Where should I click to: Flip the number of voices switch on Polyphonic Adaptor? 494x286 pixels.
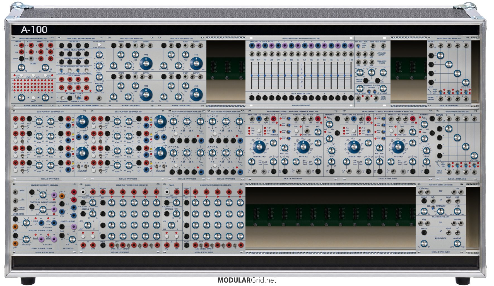79,98
